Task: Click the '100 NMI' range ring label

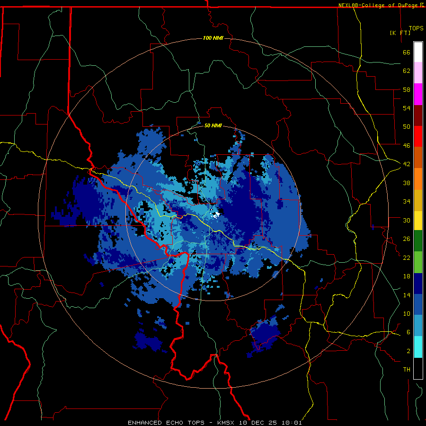Action: click(213, 38)
